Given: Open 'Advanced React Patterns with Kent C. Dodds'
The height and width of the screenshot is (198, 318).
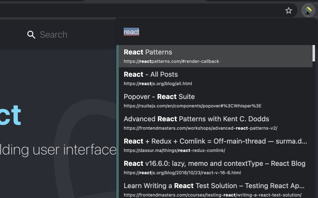Looking at the screenshot, I should (216, 123).
